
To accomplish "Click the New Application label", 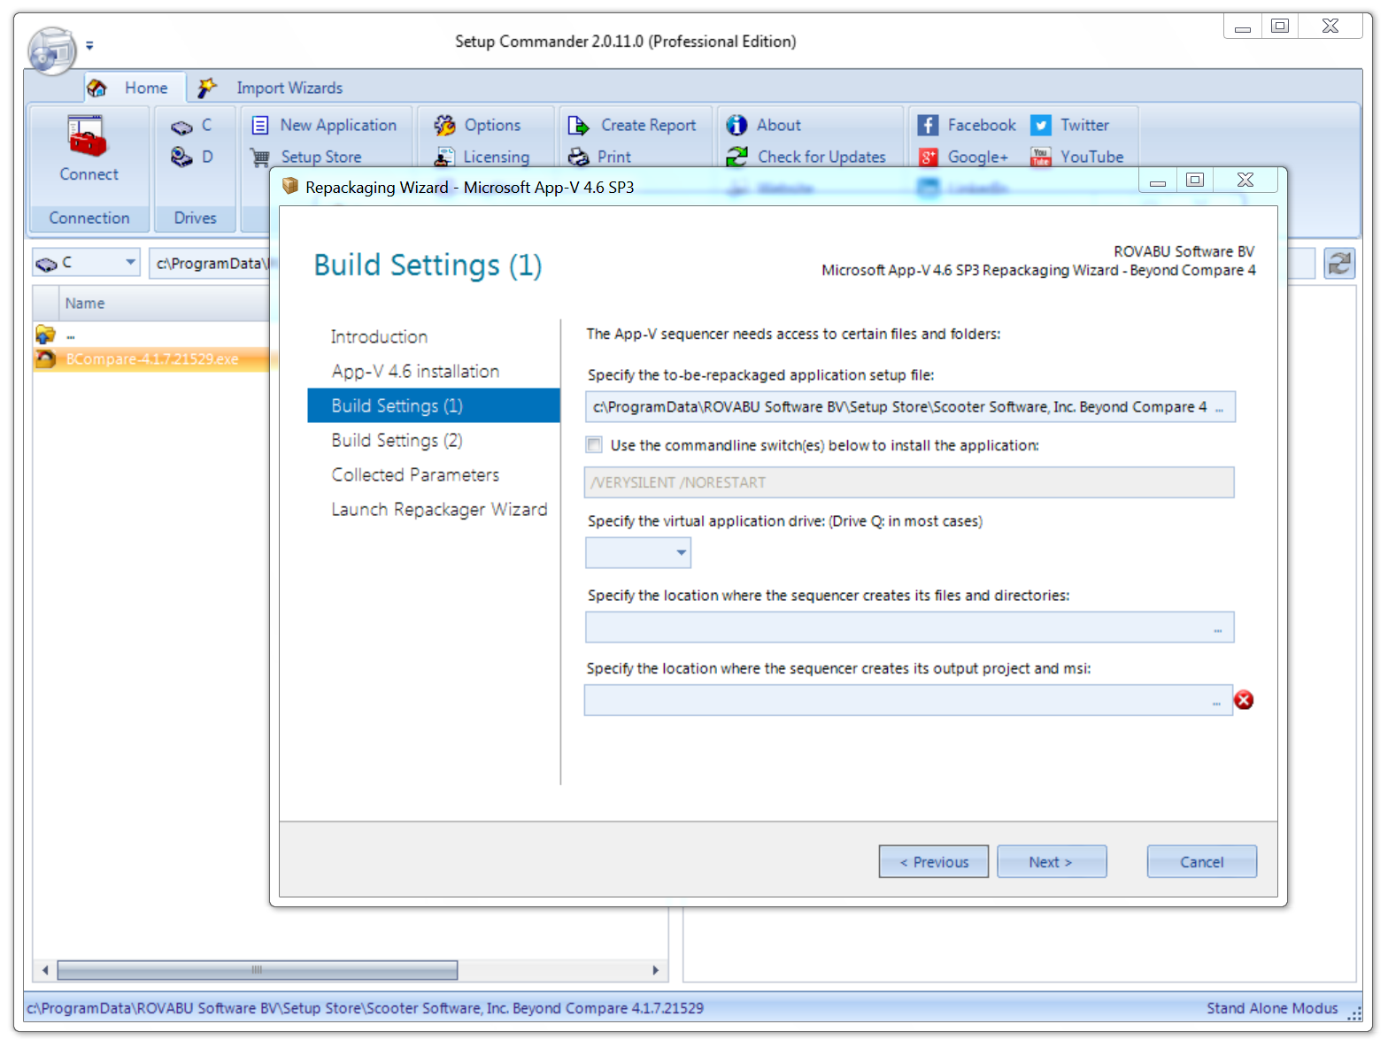I will tap(338, 126).
